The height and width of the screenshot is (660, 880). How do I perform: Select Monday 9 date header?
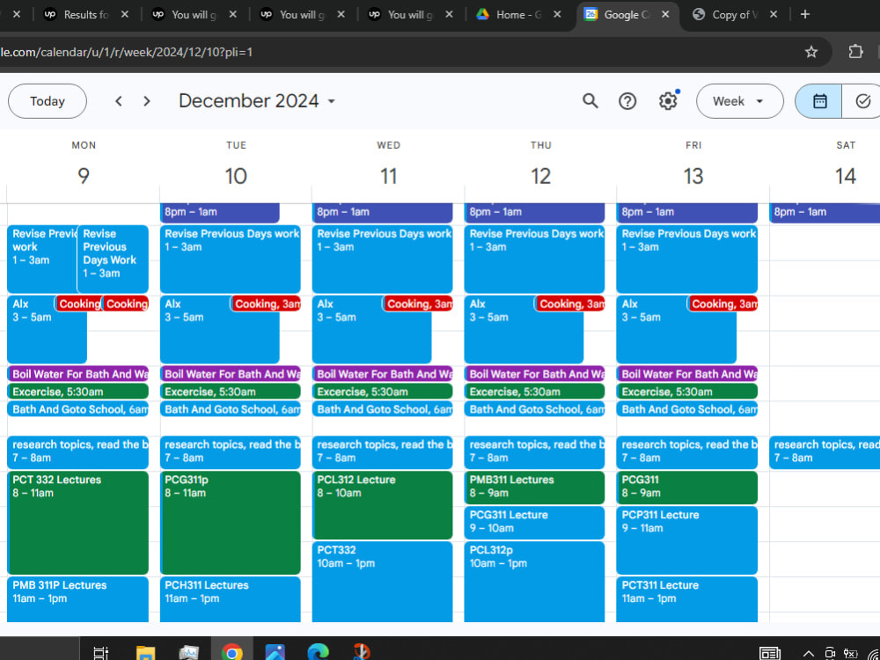click(84, 176)
